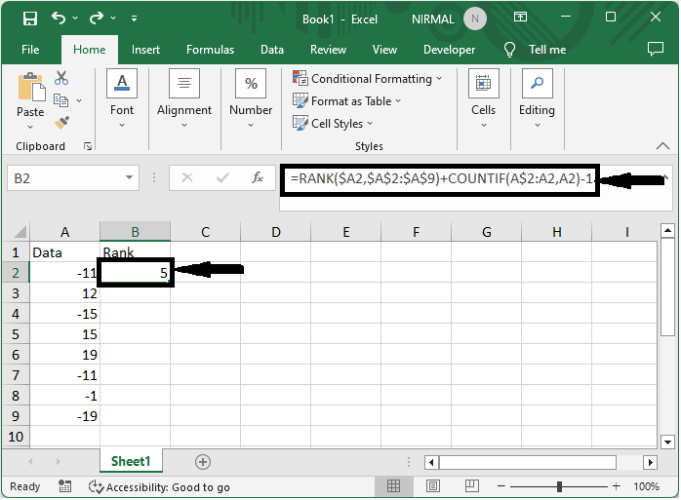Select cell A6 containing 19
681x500 pixels.
click(64, 355)
